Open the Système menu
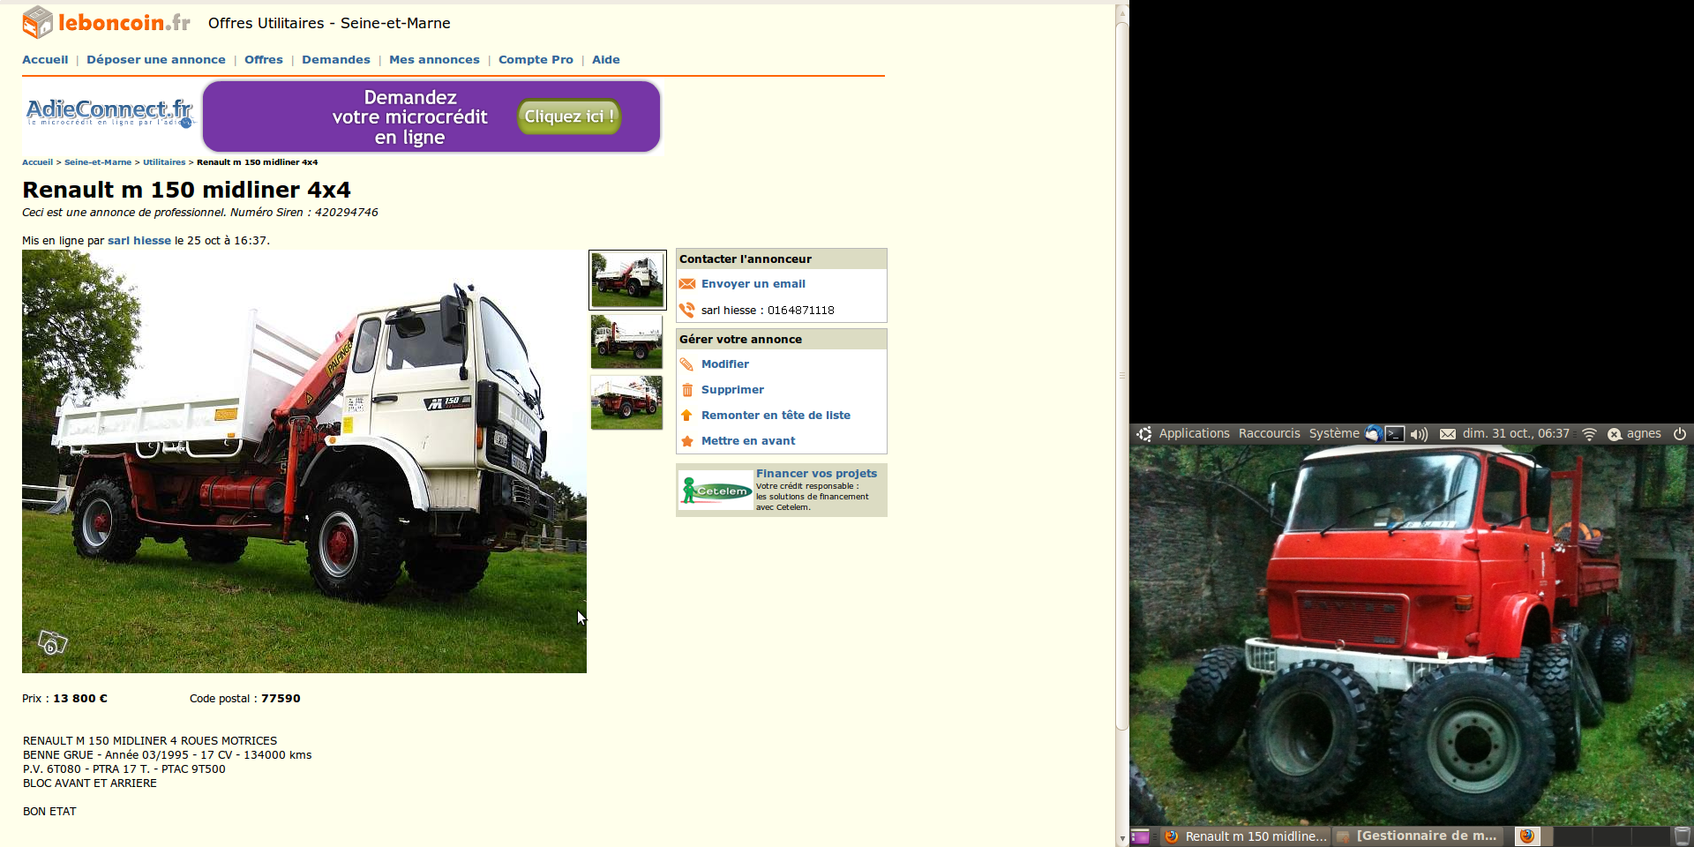 click(x=1333, y=433)
